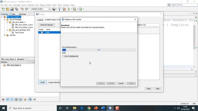Toggle Show Non-Public Members navigator filter
198x111 pixels.
coord(16,99)
